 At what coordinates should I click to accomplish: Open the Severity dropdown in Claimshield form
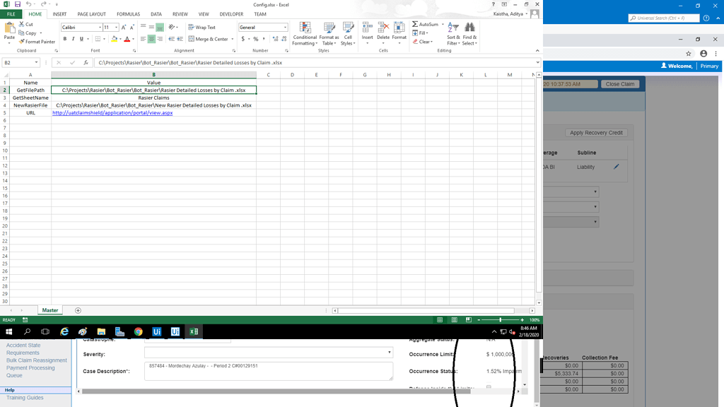(x=388, y=351)
